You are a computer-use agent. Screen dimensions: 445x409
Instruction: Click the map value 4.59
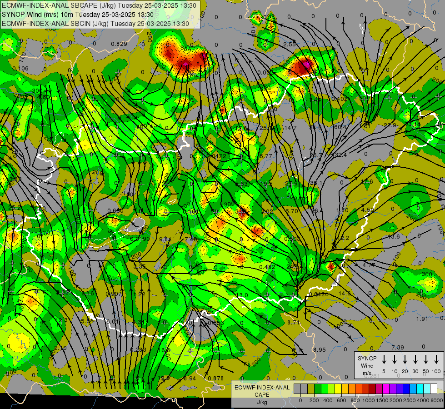[368, 210]
